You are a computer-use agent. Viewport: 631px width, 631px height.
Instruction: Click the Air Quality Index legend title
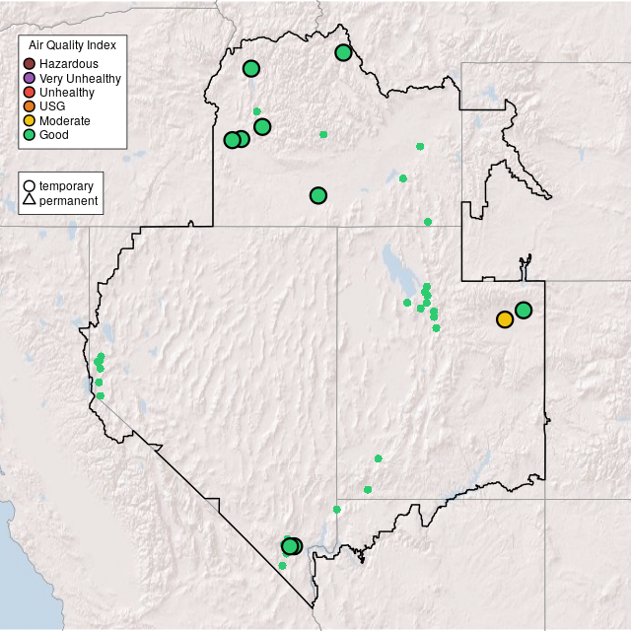point(72,45)
